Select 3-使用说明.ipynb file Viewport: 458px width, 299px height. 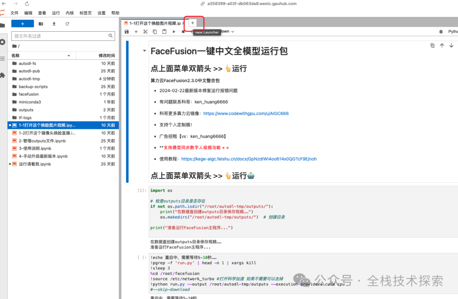click(63, 148)
